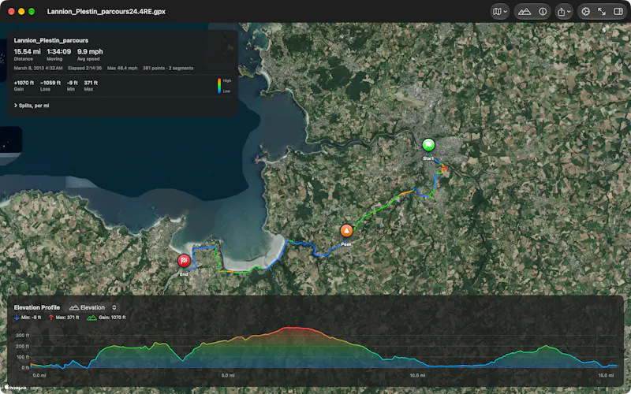Click the '300 ft' axis label
Image resolution: width=631 pixels, height=394 pixels.
pyautogui.click(x=23, y=336)
